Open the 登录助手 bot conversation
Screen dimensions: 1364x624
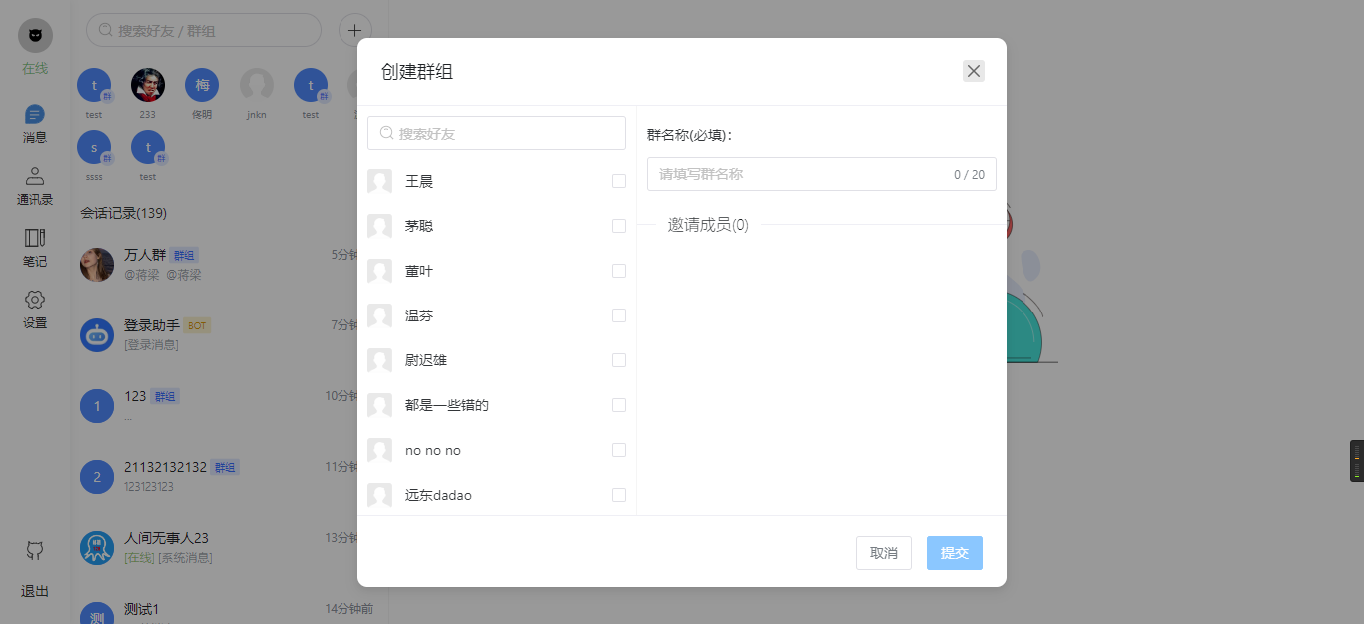[x=220, y=335]
